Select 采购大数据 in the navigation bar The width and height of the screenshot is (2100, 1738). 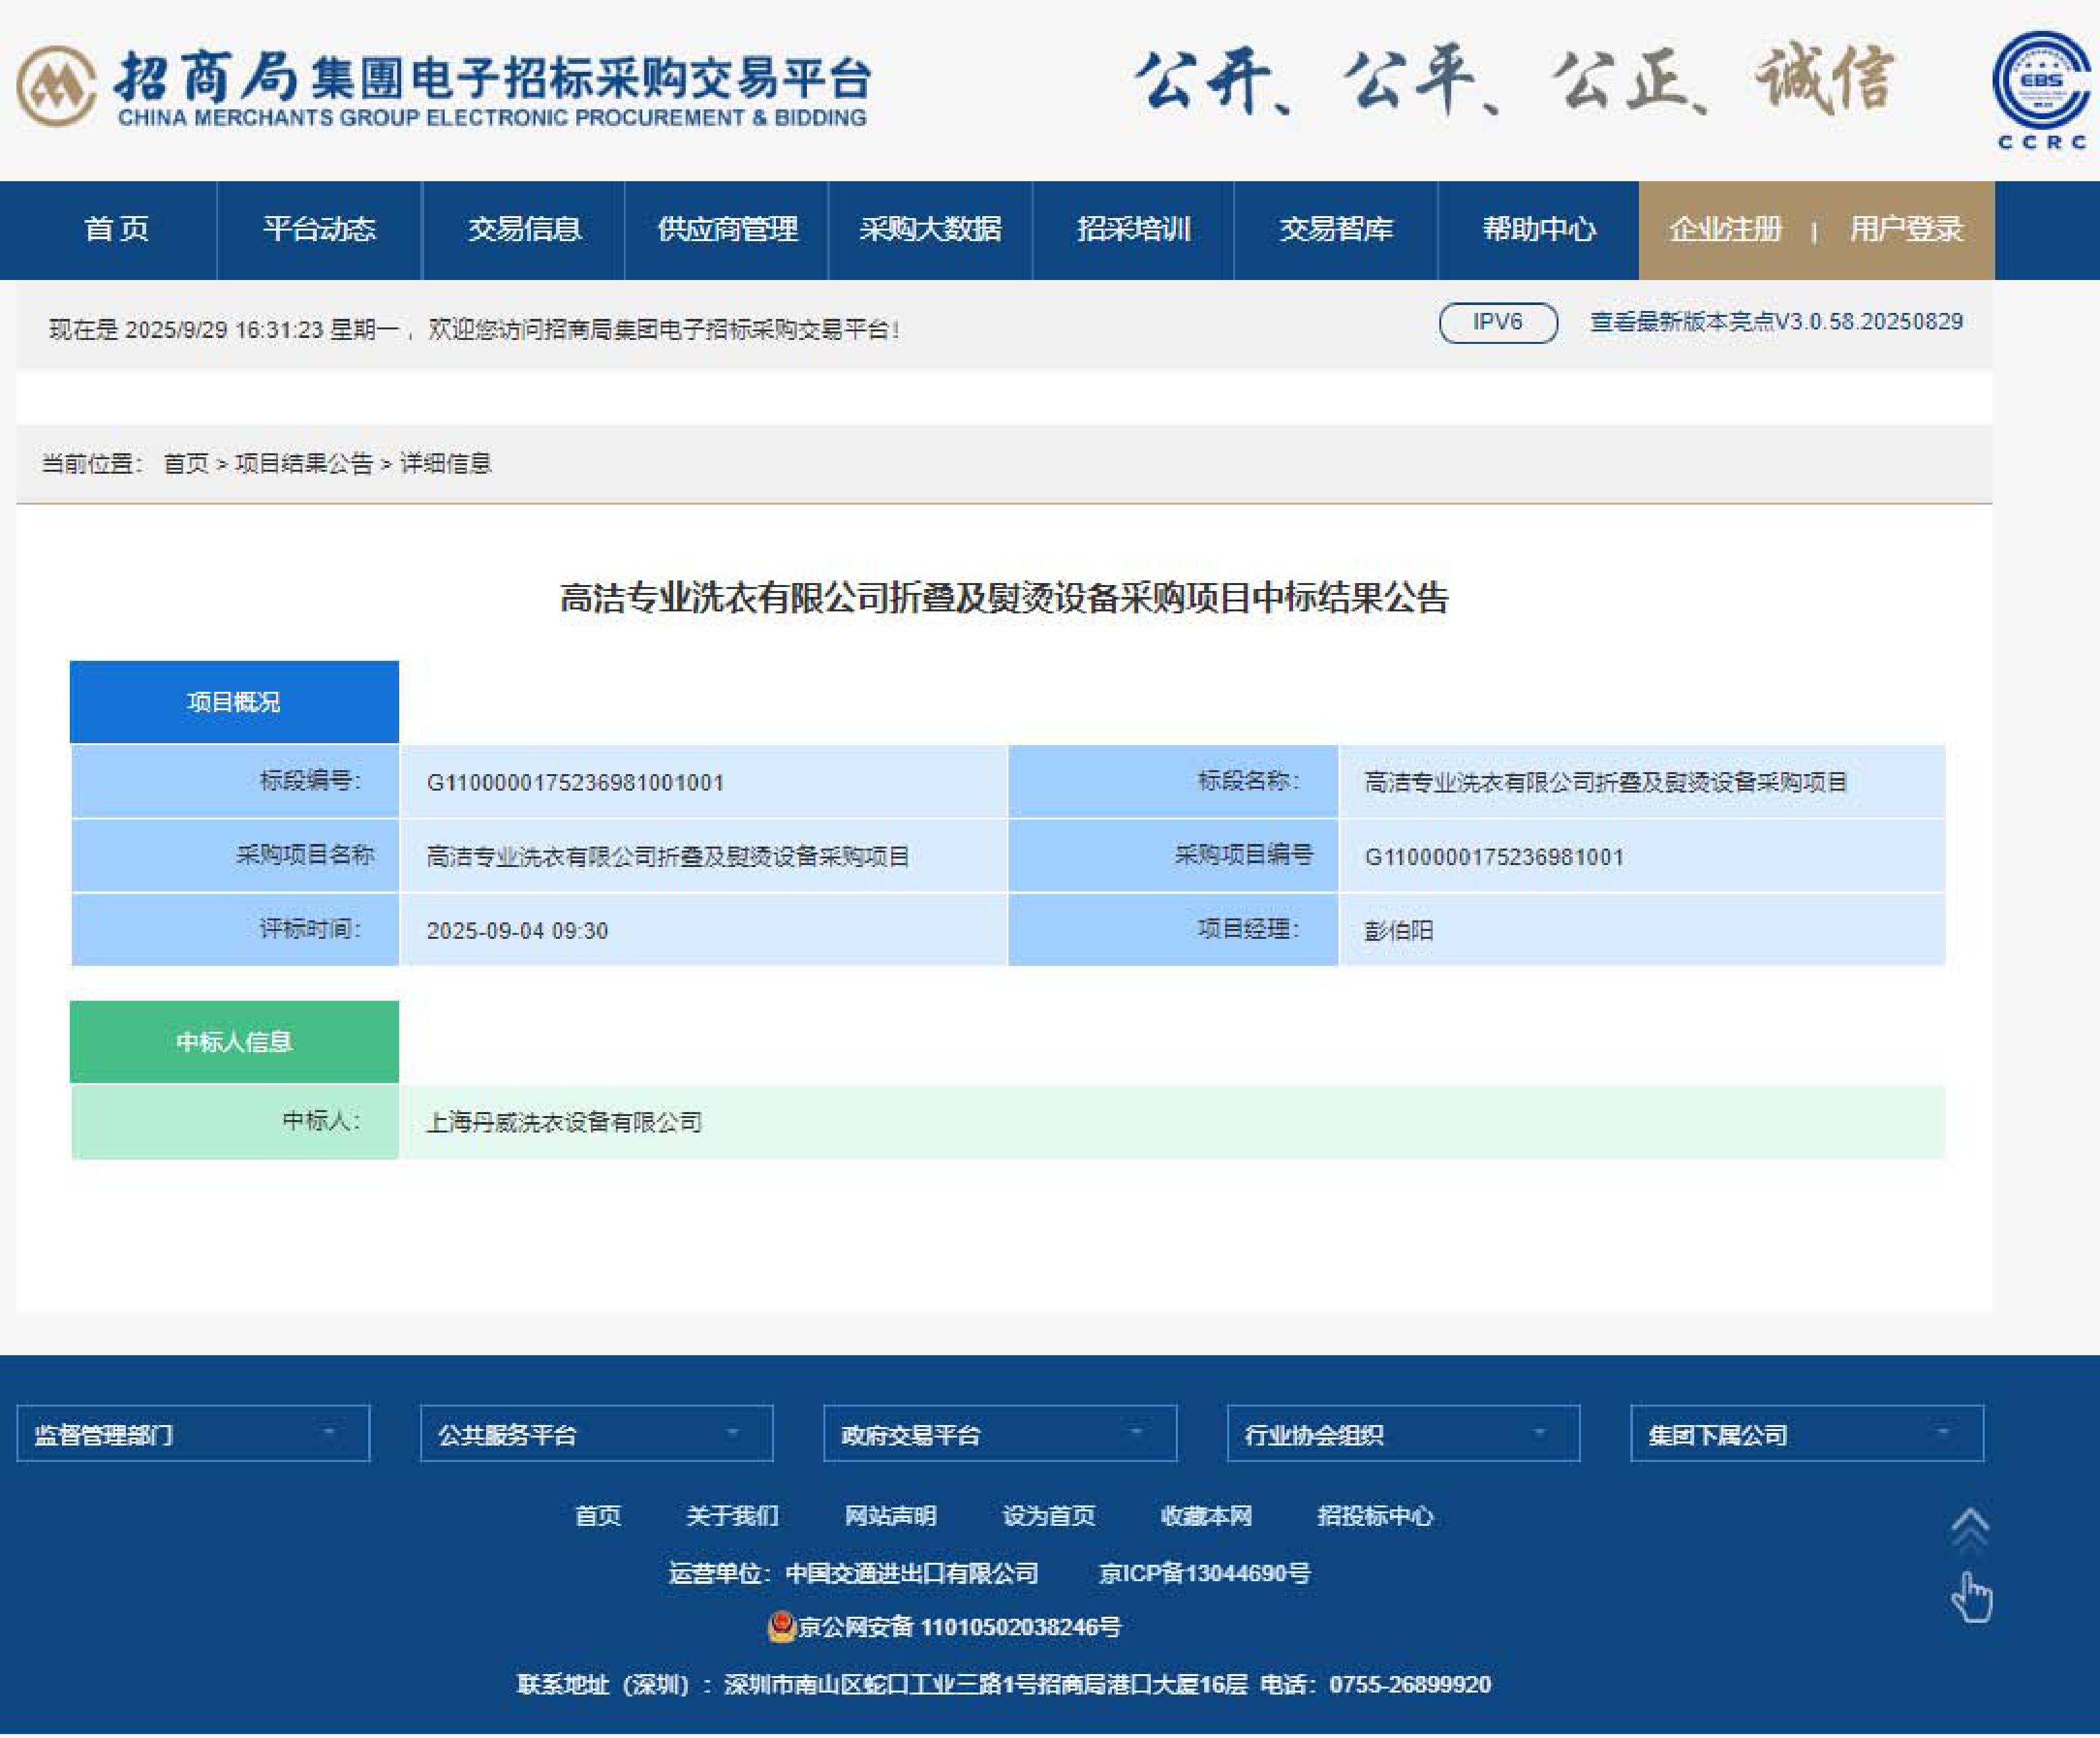[x=930, y=230]
